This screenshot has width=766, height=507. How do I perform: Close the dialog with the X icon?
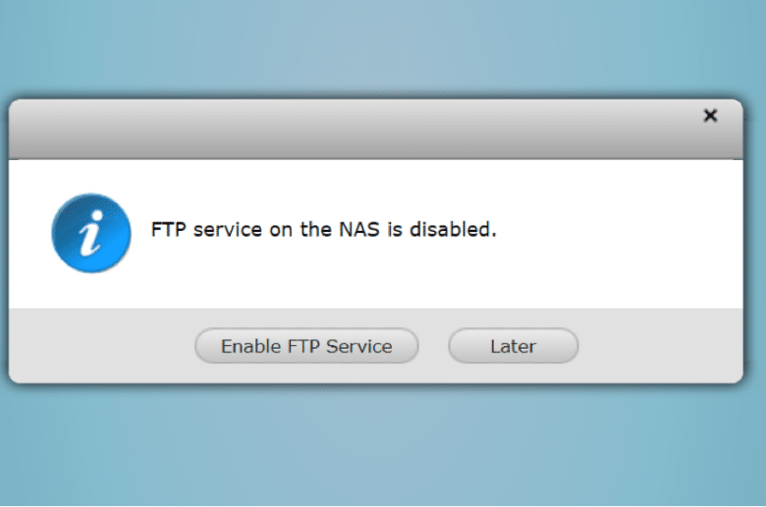tap(710, 115)
